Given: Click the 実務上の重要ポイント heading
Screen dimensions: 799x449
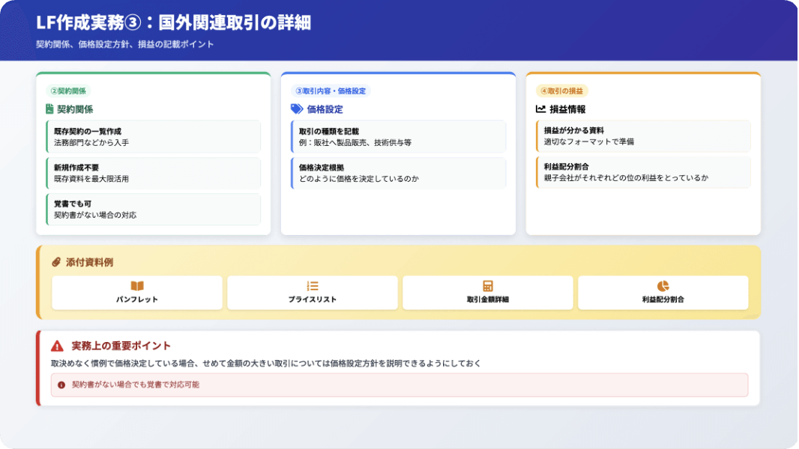Looking at the screenshot, I should [121, 346].
